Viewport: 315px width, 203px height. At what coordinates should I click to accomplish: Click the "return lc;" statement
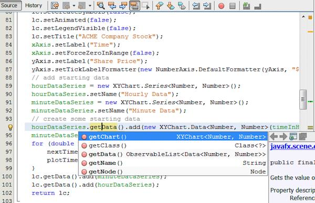tap(50, 193)
